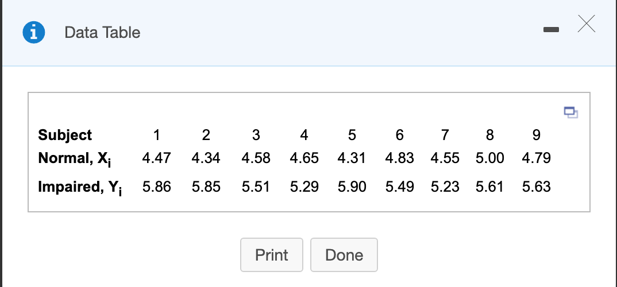Select the Data Table title text
Image resolution: width=617 pixels, height=287 pixels.
point(102,32)
